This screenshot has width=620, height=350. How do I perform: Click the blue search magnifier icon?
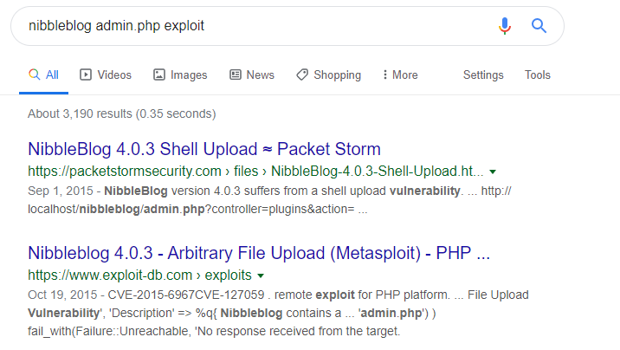coord(539,26)
